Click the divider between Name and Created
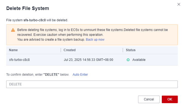This screenshot has width=185, height=108. point(61,50)
